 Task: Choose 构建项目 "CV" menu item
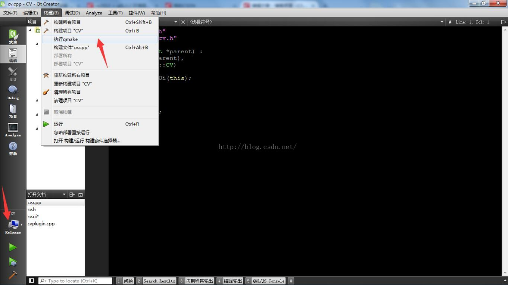tap(100, 31)
